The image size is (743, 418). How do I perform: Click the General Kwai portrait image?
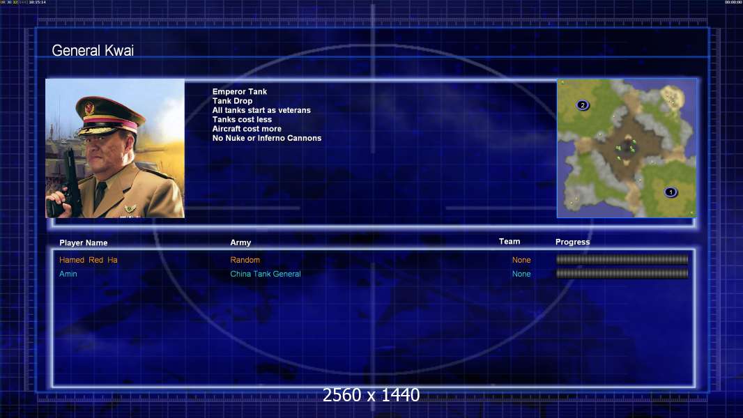[115, 148]
